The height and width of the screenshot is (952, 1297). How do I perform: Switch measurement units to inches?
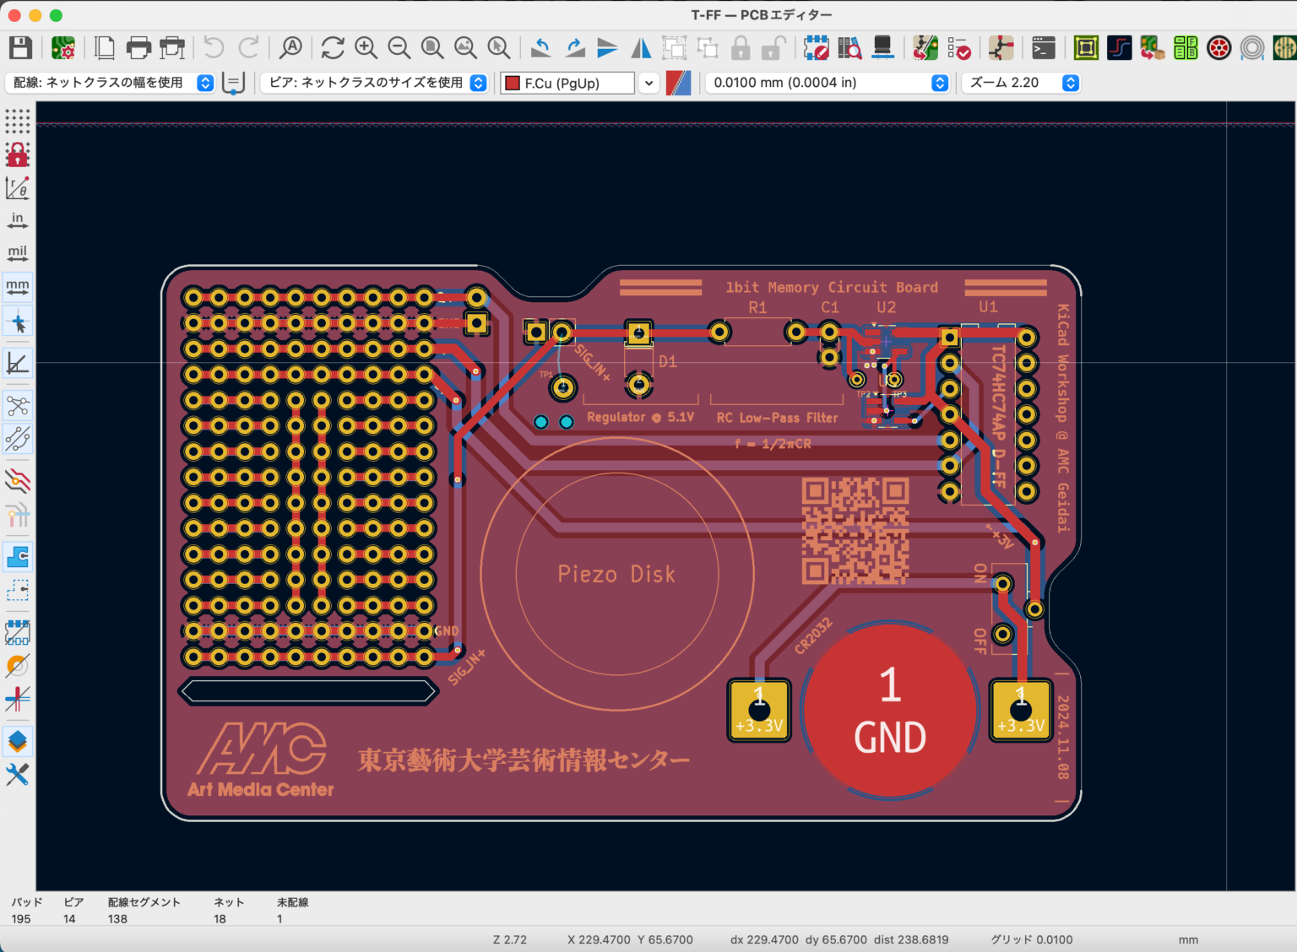tap(17, 219)
